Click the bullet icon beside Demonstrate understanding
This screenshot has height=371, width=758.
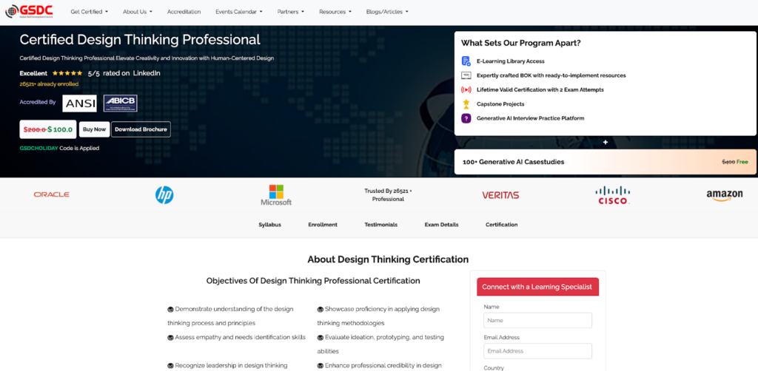(170, 309)
